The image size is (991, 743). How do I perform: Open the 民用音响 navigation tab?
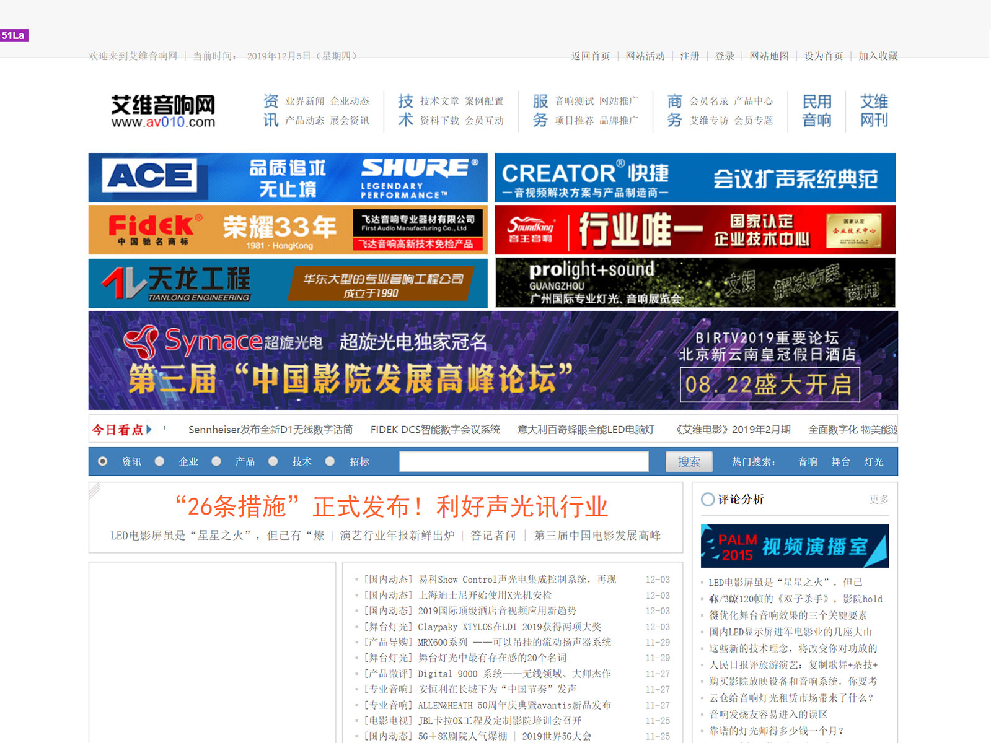point(816,111)
